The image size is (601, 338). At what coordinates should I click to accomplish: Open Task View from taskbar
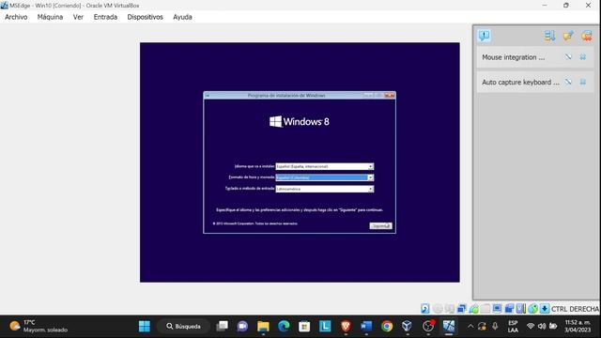click(222, 326)
